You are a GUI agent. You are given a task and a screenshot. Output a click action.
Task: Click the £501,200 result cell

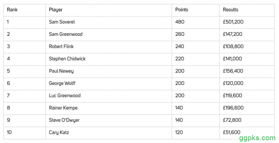(233, 22)
